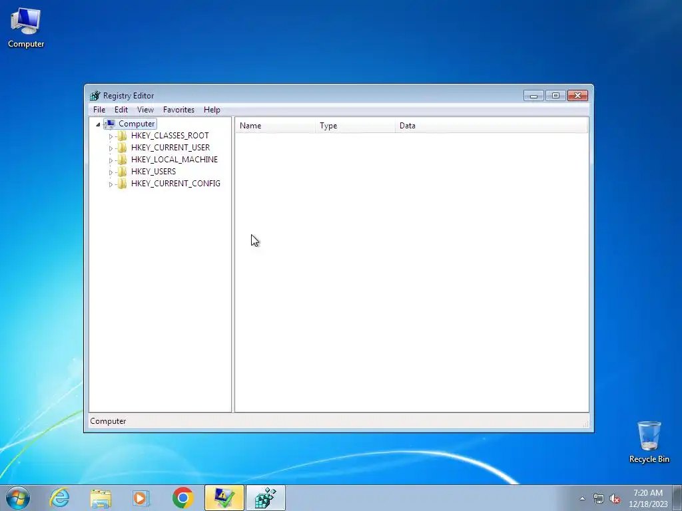Screen dimensions: 682x511
Task: Click the Computer path in status bar
Action: (108, 421)
